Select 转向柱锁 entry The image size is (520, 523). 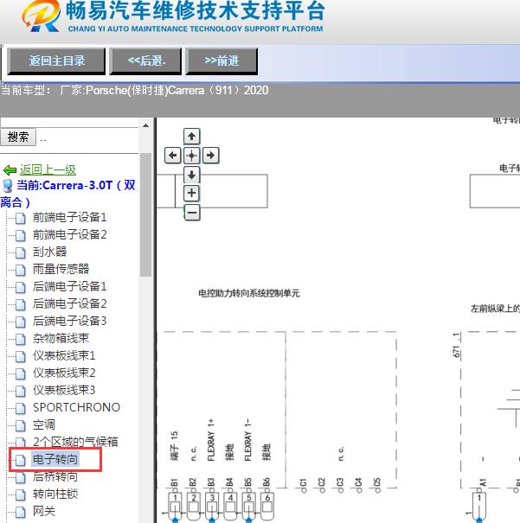(x=55, y=494)
